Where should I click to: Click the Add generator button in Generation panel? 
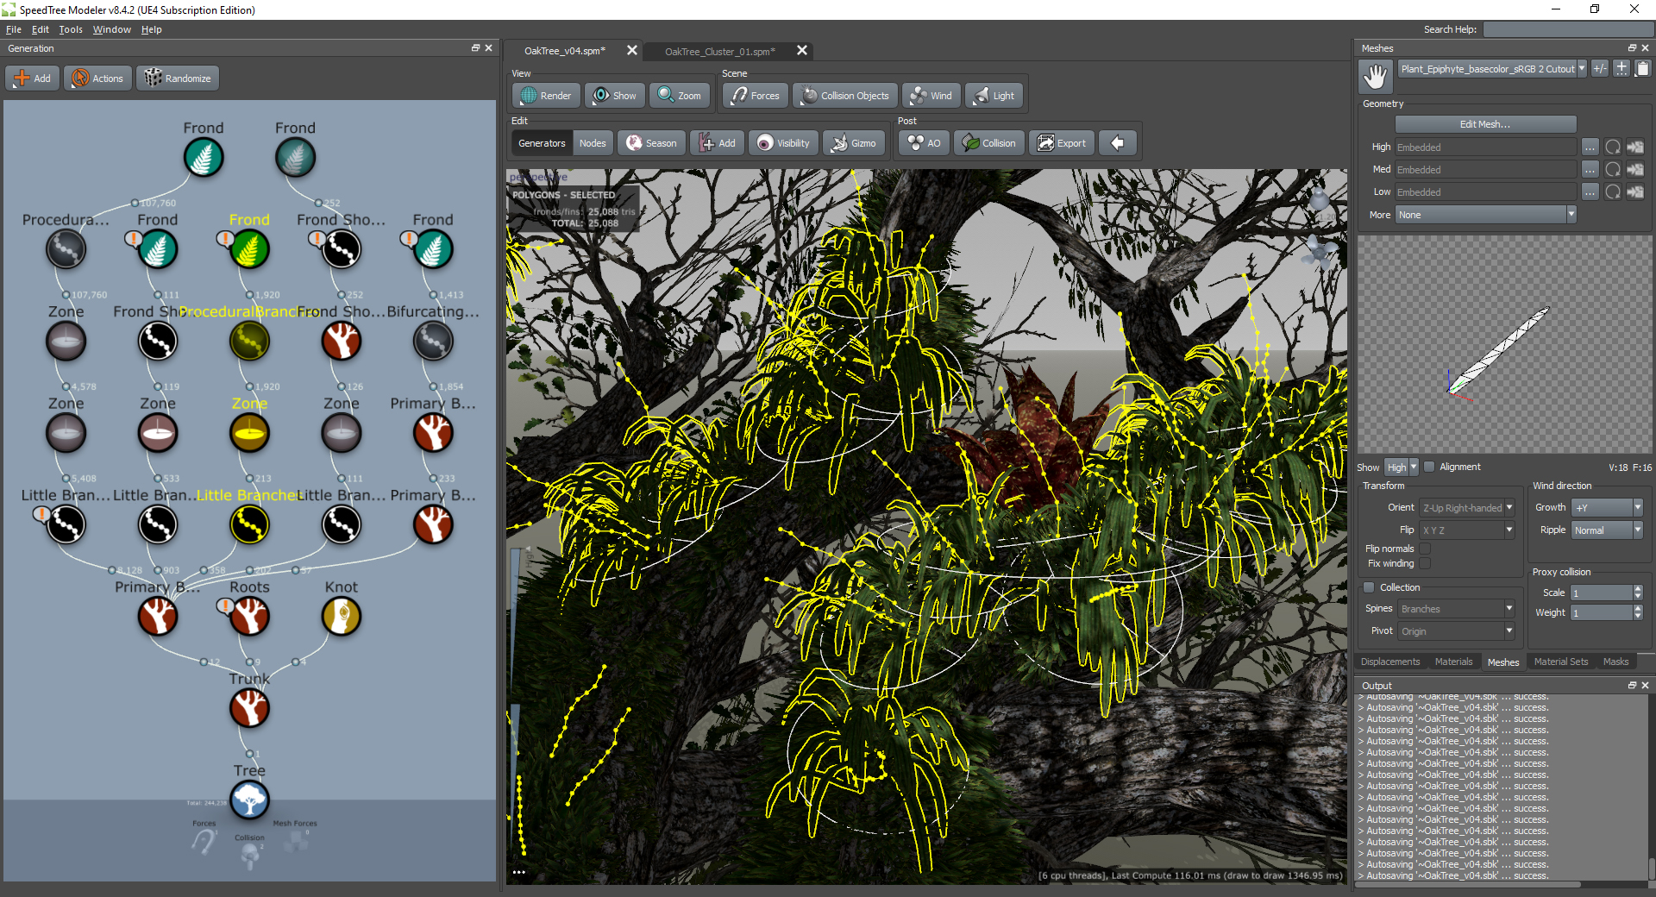click(33, 78)
